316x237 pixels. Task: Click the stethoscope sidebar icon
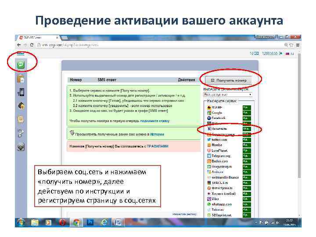21,133
